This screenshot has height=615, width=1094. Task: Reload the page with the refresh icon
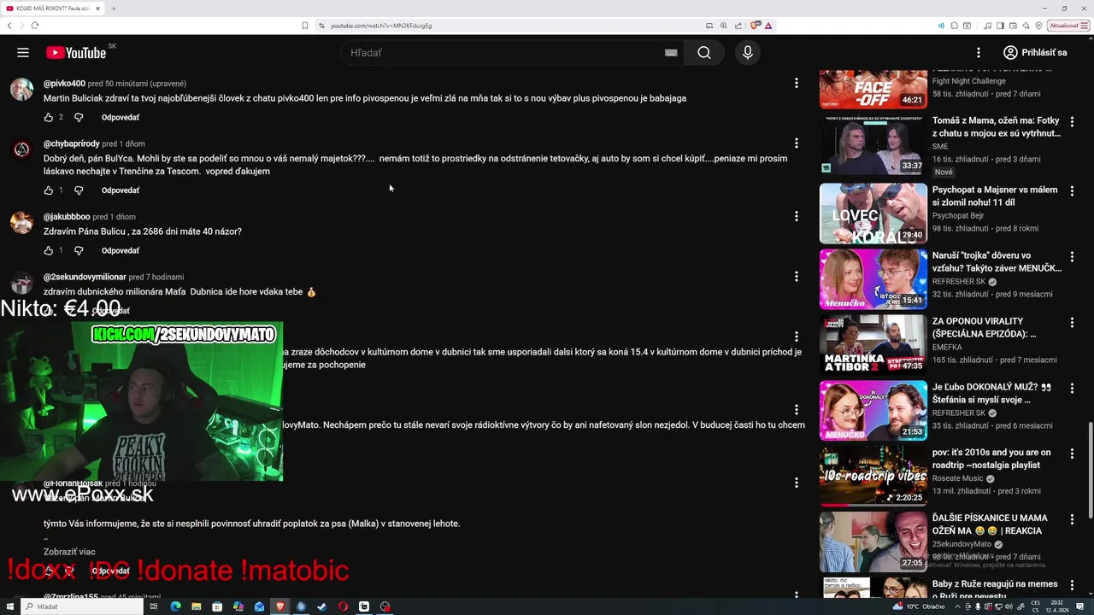[x=34, y=26]
